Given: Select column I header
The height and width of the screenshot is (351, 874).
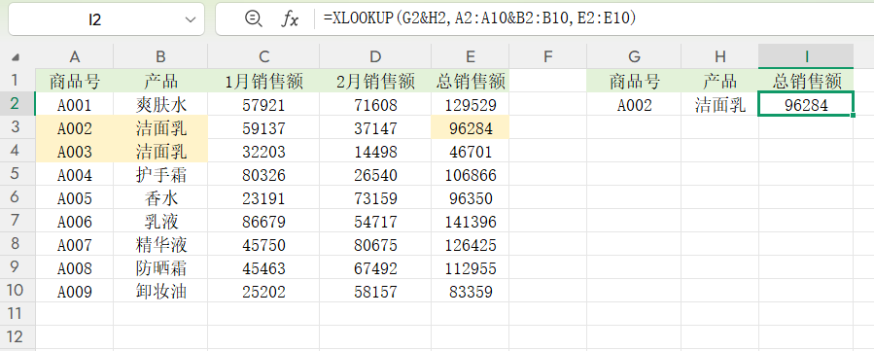Looking at the screenshot, I should pos(806,56).
